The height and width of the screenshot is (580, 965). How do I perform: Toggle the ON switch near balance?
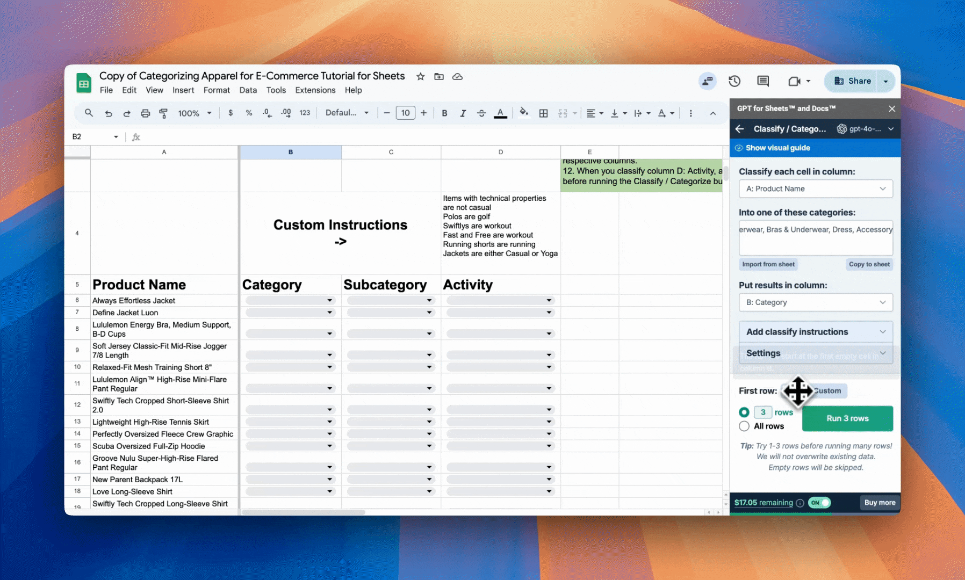pyautogui.click(x=819, y=503)
